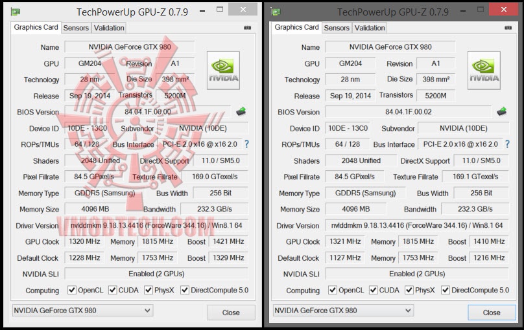Click Texture Fillrate 169.1 GTexel/s value
The width and height of the screenshot is (524, 330).
click(x=475, y=177)
